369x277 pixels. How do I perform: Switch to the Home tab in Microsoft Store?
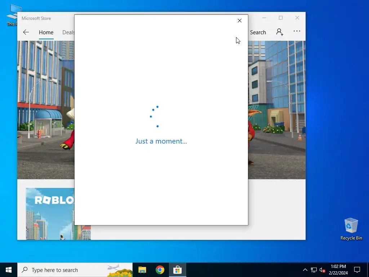pyautogui.click(x=46, y=32)
